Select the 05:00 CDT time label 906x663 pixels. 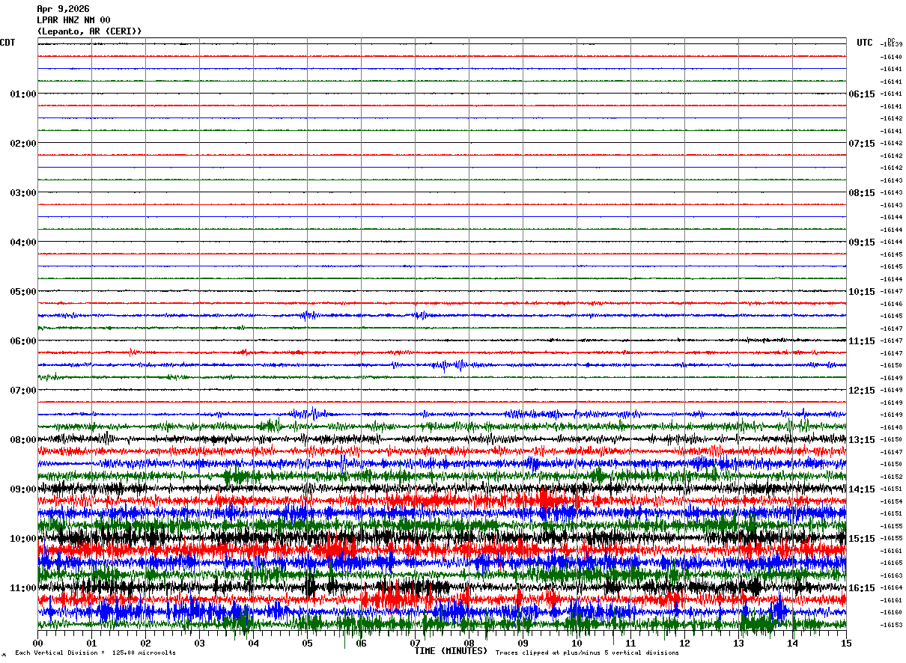[x=23, y=292]
